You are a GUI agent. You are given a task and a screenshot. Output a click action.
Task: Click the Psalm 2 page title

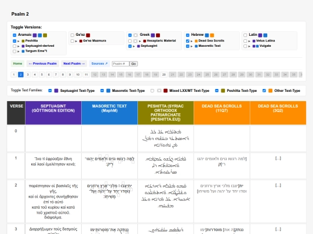pos(20,14)
